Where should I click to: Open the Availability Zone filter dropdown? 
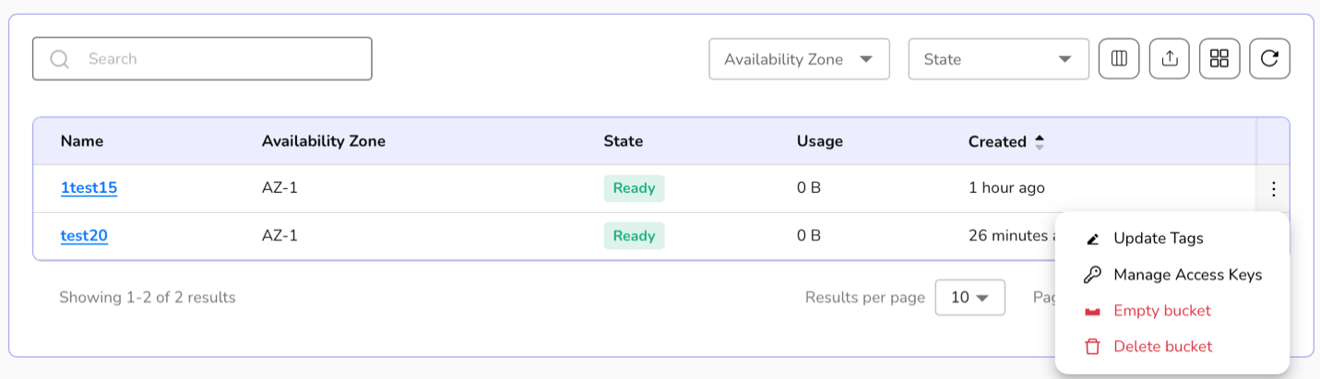pos(799,59)
